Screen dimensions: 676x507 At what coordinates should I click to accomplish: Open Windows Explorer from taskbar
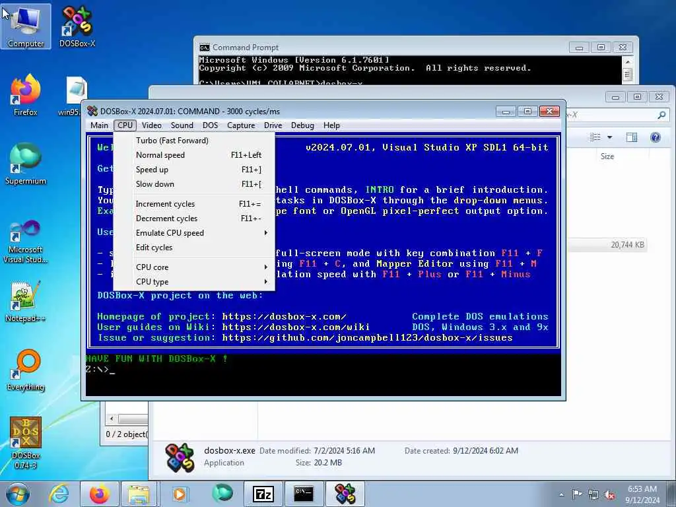139,494
